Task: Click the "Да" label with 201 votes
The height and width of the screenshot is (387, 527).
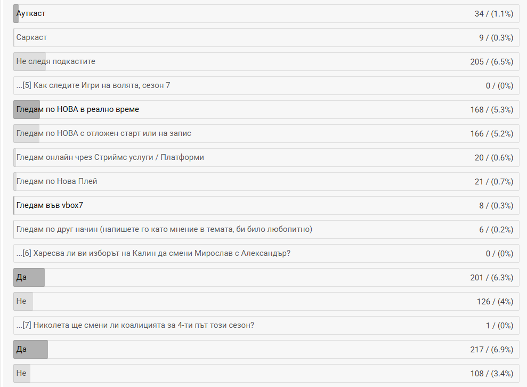Action: tap(21, 277)
